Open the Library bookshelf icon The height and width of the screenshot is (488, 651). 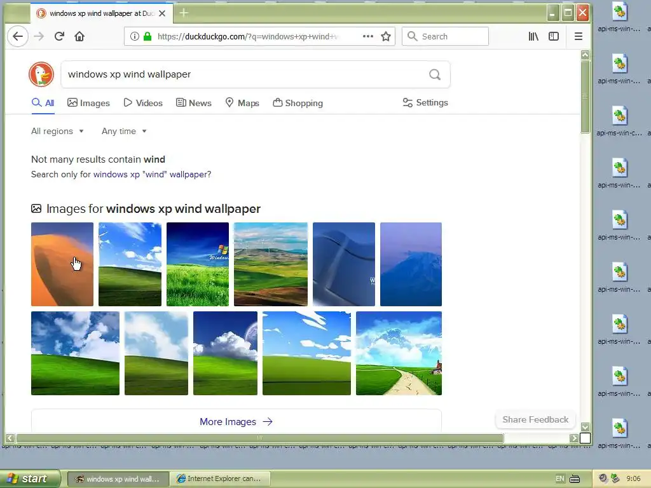click(x=533, y=36)
